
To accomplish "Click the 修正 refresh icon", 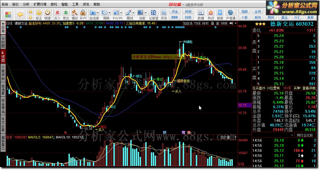I will point(39,13).
